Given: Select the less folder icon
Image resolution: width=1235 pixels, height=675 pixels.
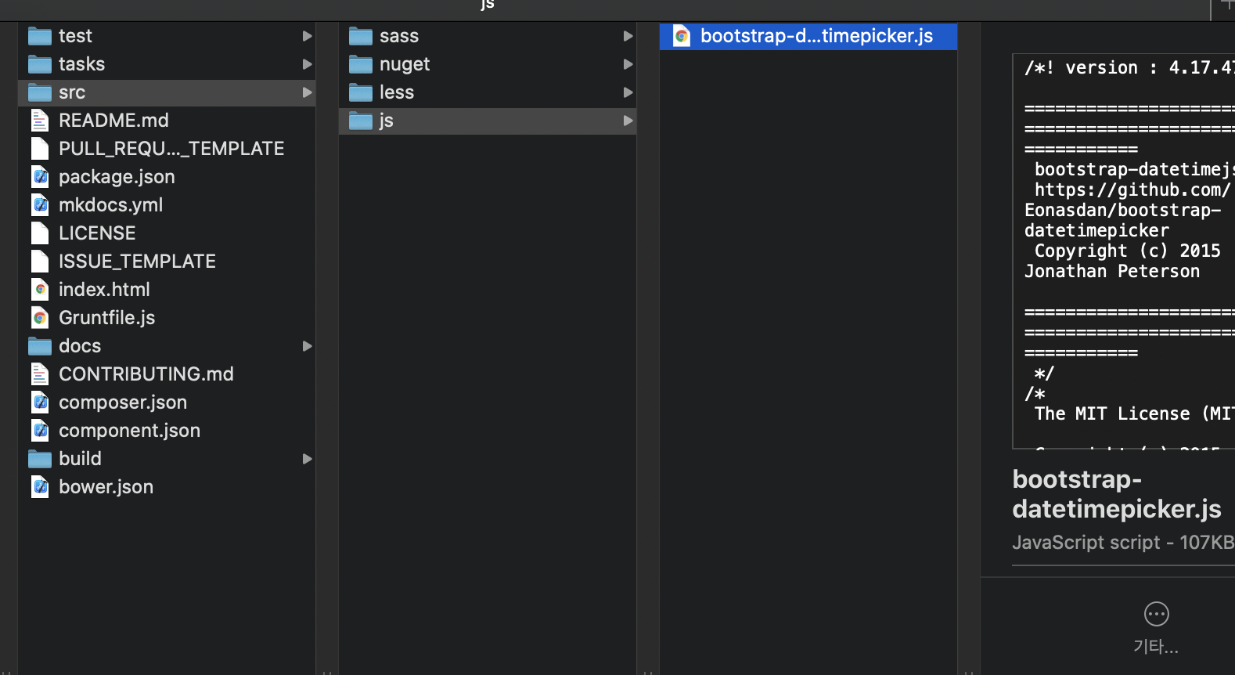Looking at the screenshot, I should click(x=361, y=92).
